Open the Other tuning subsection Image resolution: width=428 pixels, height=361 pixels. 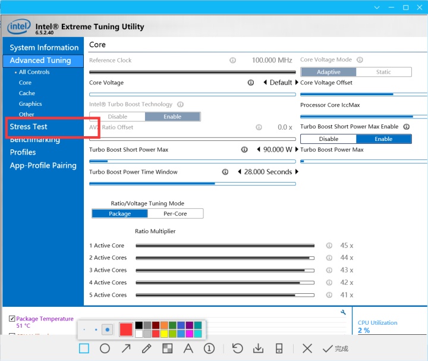point(27,114)
